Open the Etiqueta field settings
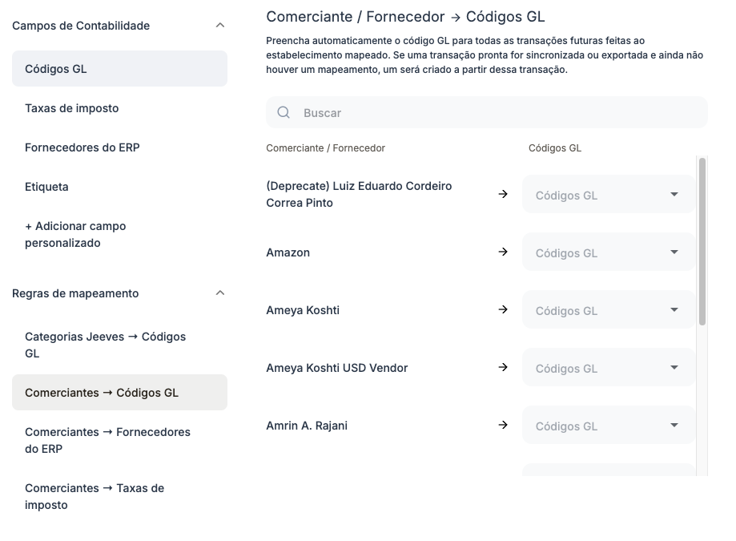Screen dimensions: 736x541 pos(46,187)
